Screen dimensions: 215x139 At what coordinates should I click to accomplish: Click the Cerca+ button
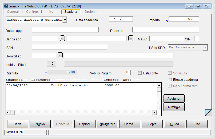[130, 124]
